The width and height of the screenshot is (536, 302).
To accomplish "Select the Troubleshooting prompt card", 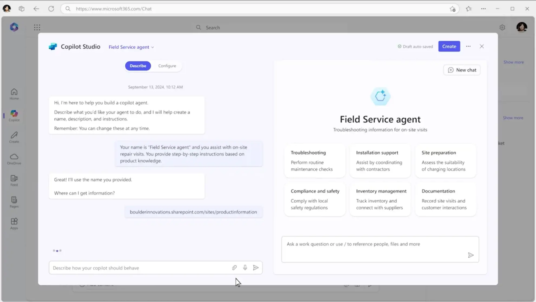I will click(315, 161).
